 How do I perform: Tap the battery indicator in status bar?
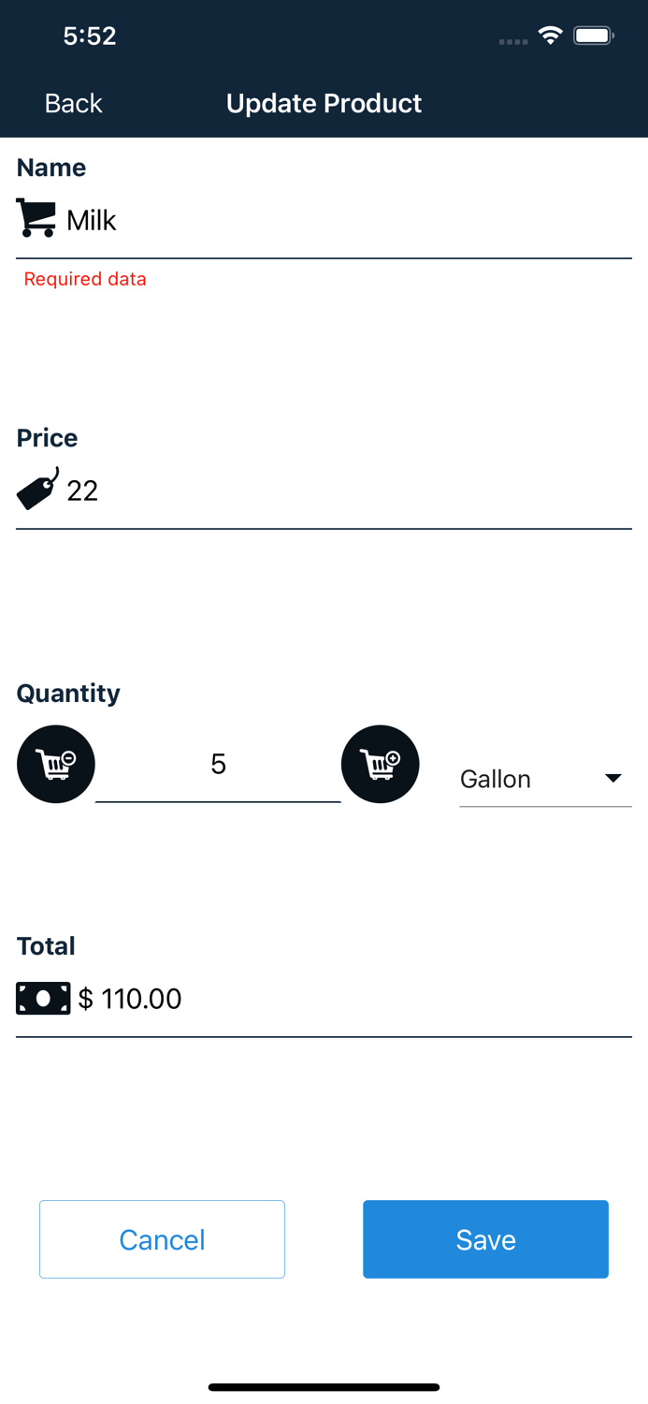(x=594, y=37)
